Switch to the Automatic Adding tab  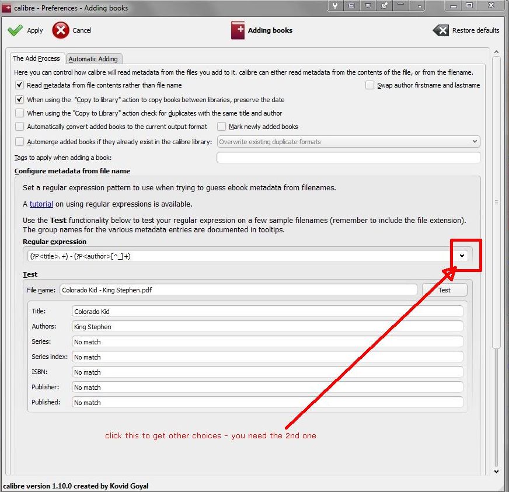(x=93, y=59)
